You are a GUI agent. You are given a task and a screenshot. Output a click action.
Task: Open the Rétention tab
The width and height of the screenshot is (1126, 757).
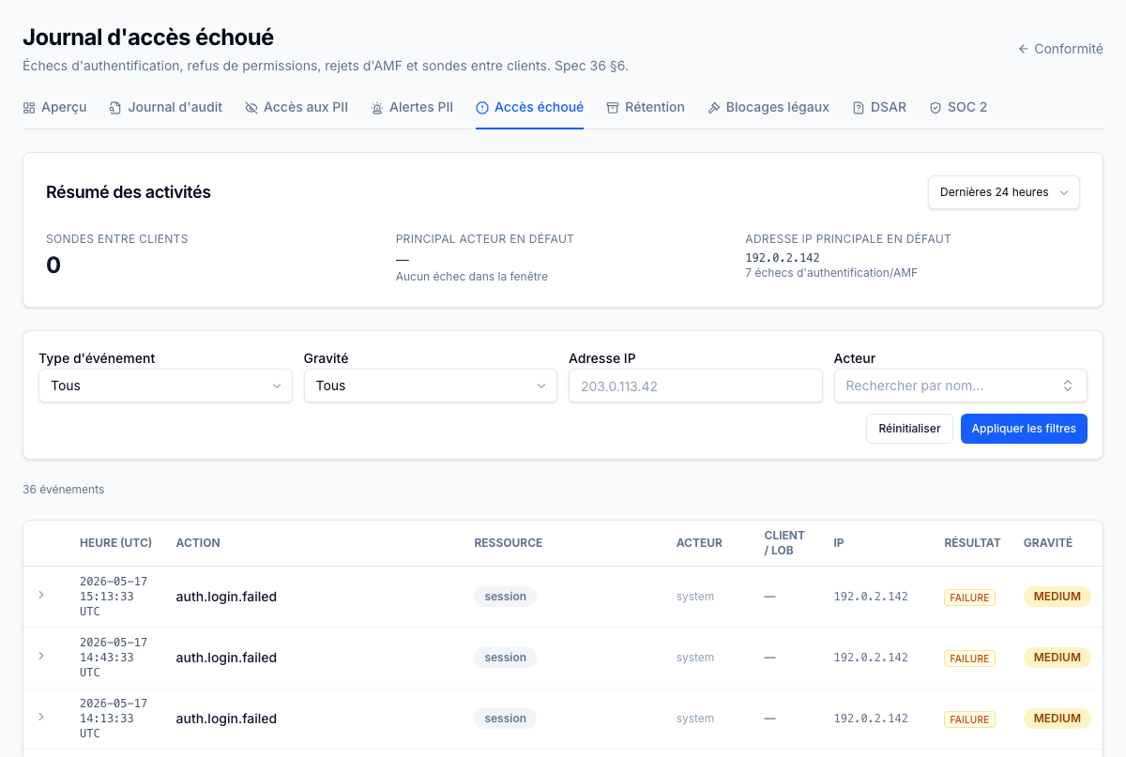[646, 107]
